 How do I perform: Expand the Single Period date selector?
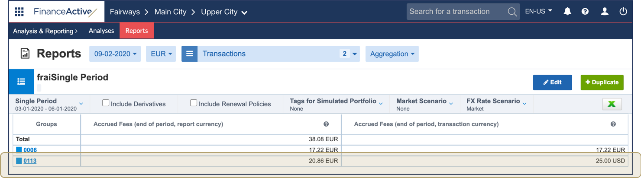coord(49,104)
